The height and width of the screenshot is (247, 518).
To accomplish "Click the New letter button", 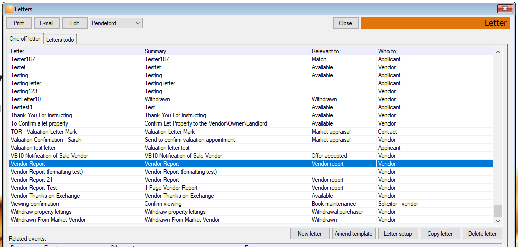I will (310, 234).
